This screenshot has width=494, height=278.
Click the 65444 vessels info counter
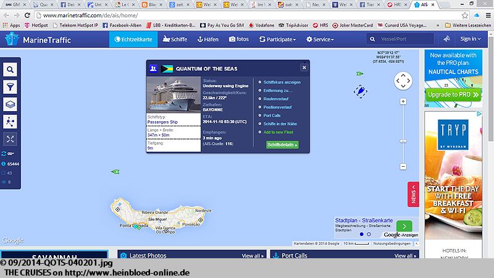coord(10,164)
